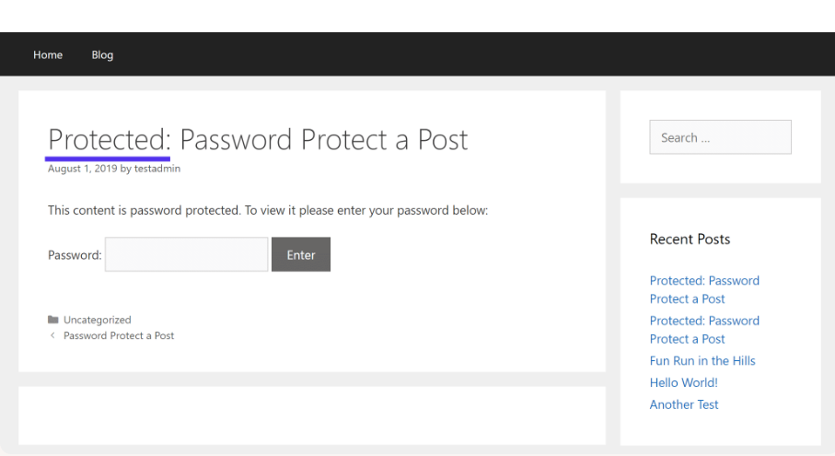Open previous post Password Protect a Post

pos(119,335)
